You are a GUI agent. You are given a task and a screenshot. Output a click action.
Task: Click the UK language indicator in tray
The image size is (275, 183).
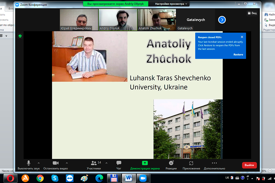coord(227,178)
